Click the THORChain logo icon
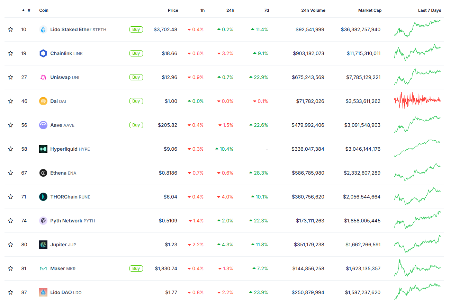 click(x=43, y=197)
